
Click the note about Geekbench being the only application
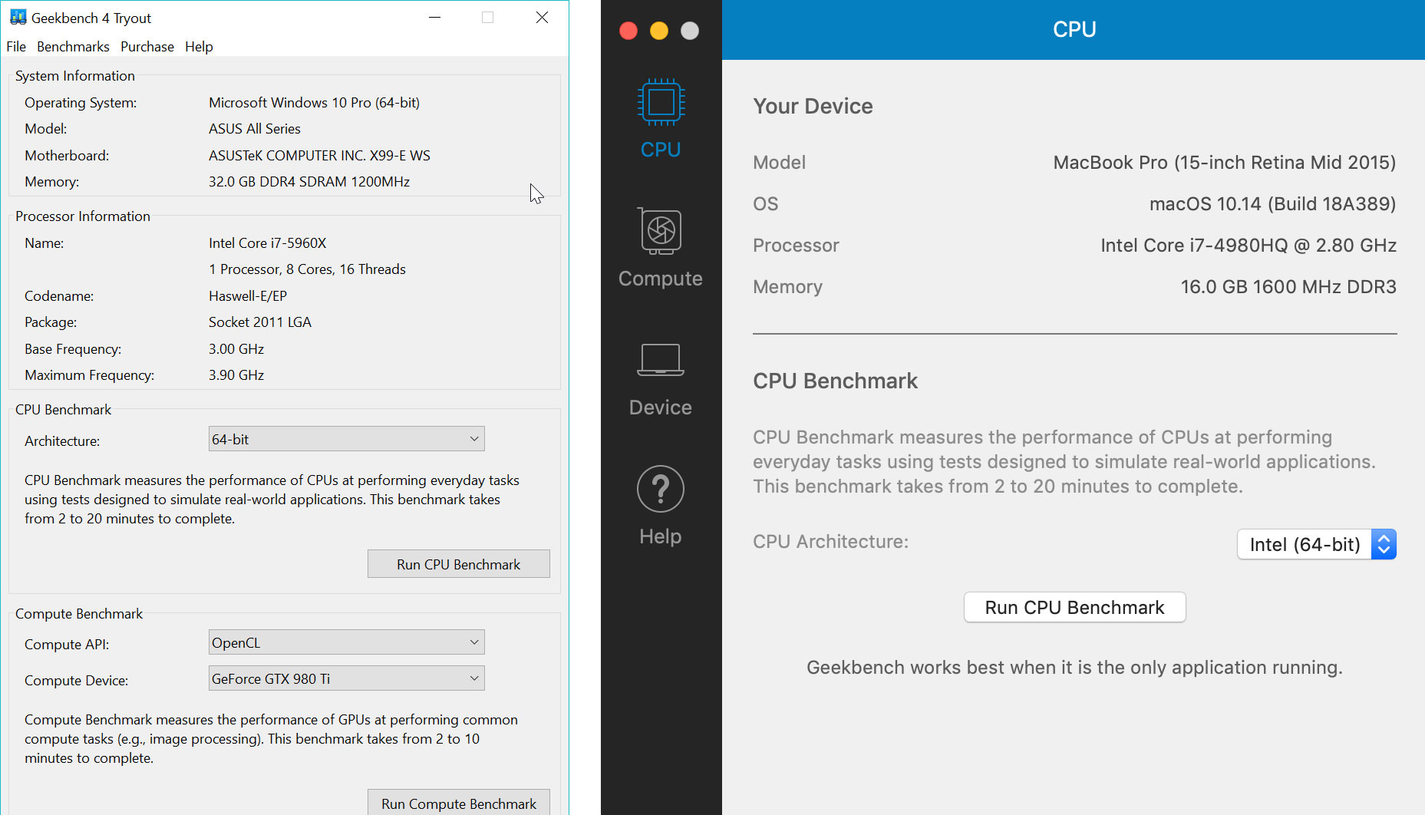pyautogui.click(x=1074, y=668)
